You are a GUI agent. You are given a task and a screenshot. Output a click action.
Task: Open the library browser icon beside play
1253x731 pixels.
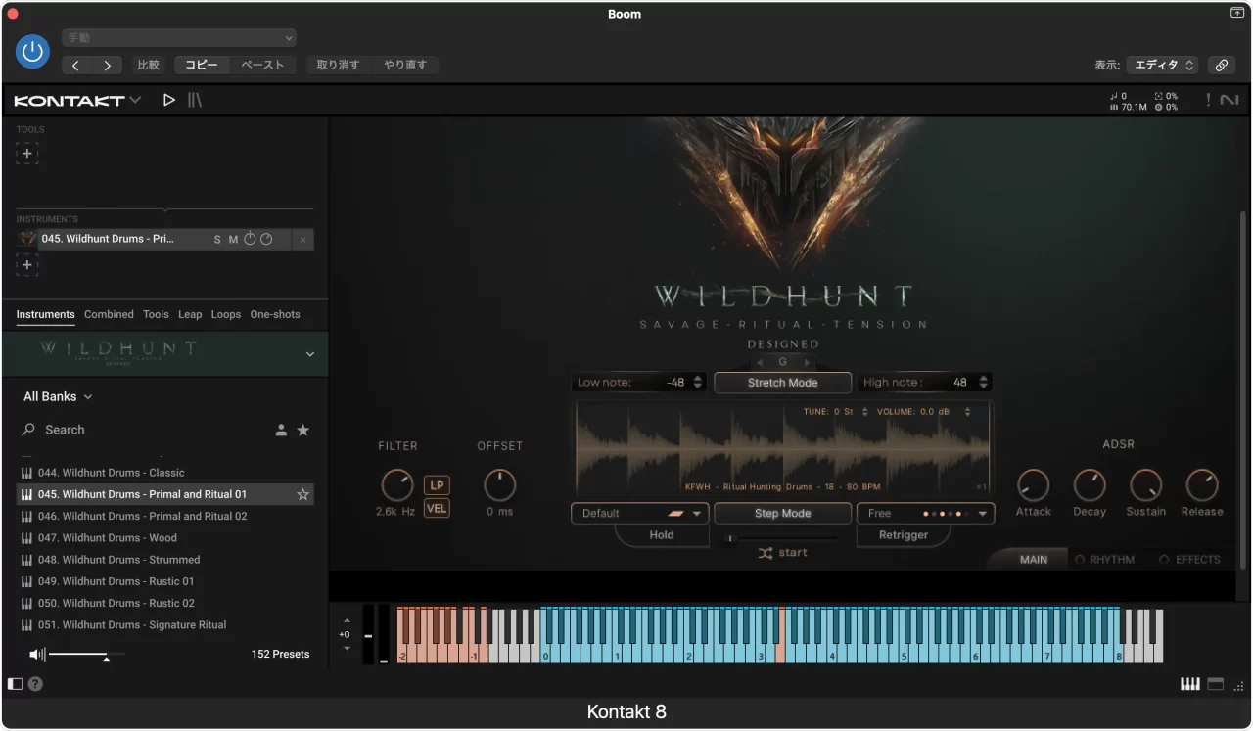click(x=195, y=100)
